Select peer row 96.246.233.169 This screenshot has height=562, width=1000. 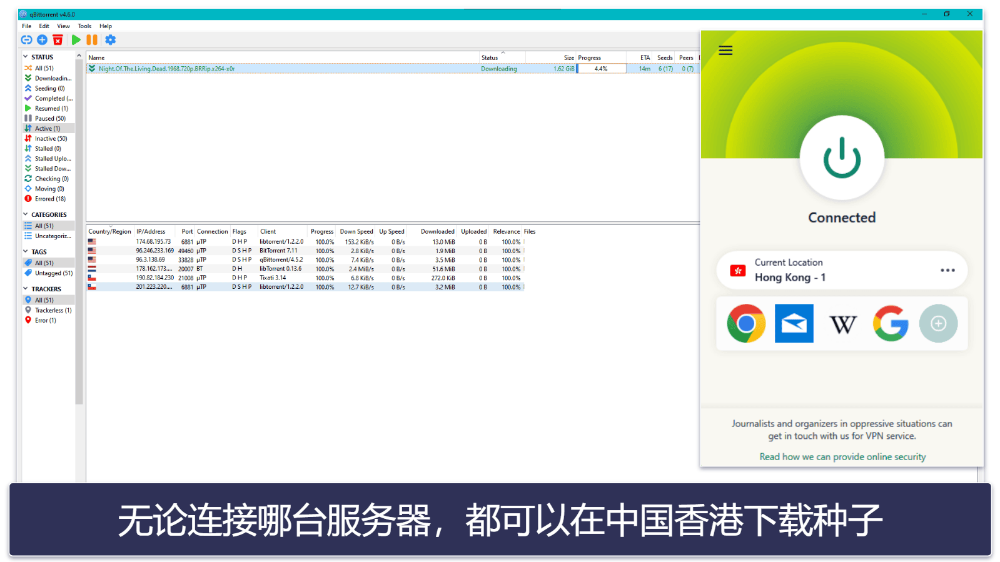(x=305, y=251)
